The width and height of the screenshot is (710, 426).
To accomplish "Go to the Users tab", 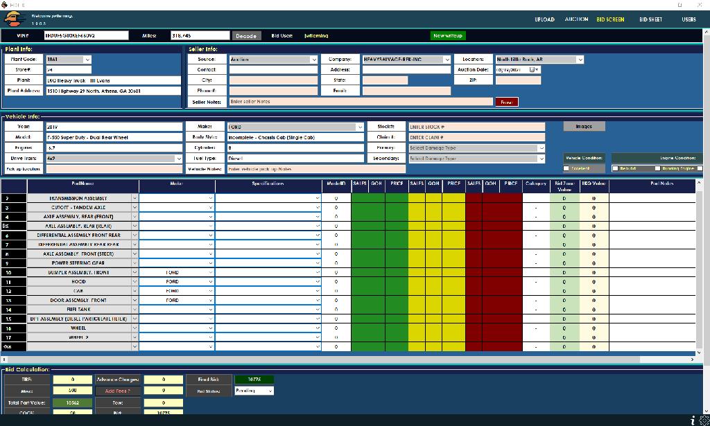I will (x=689, y=19).
